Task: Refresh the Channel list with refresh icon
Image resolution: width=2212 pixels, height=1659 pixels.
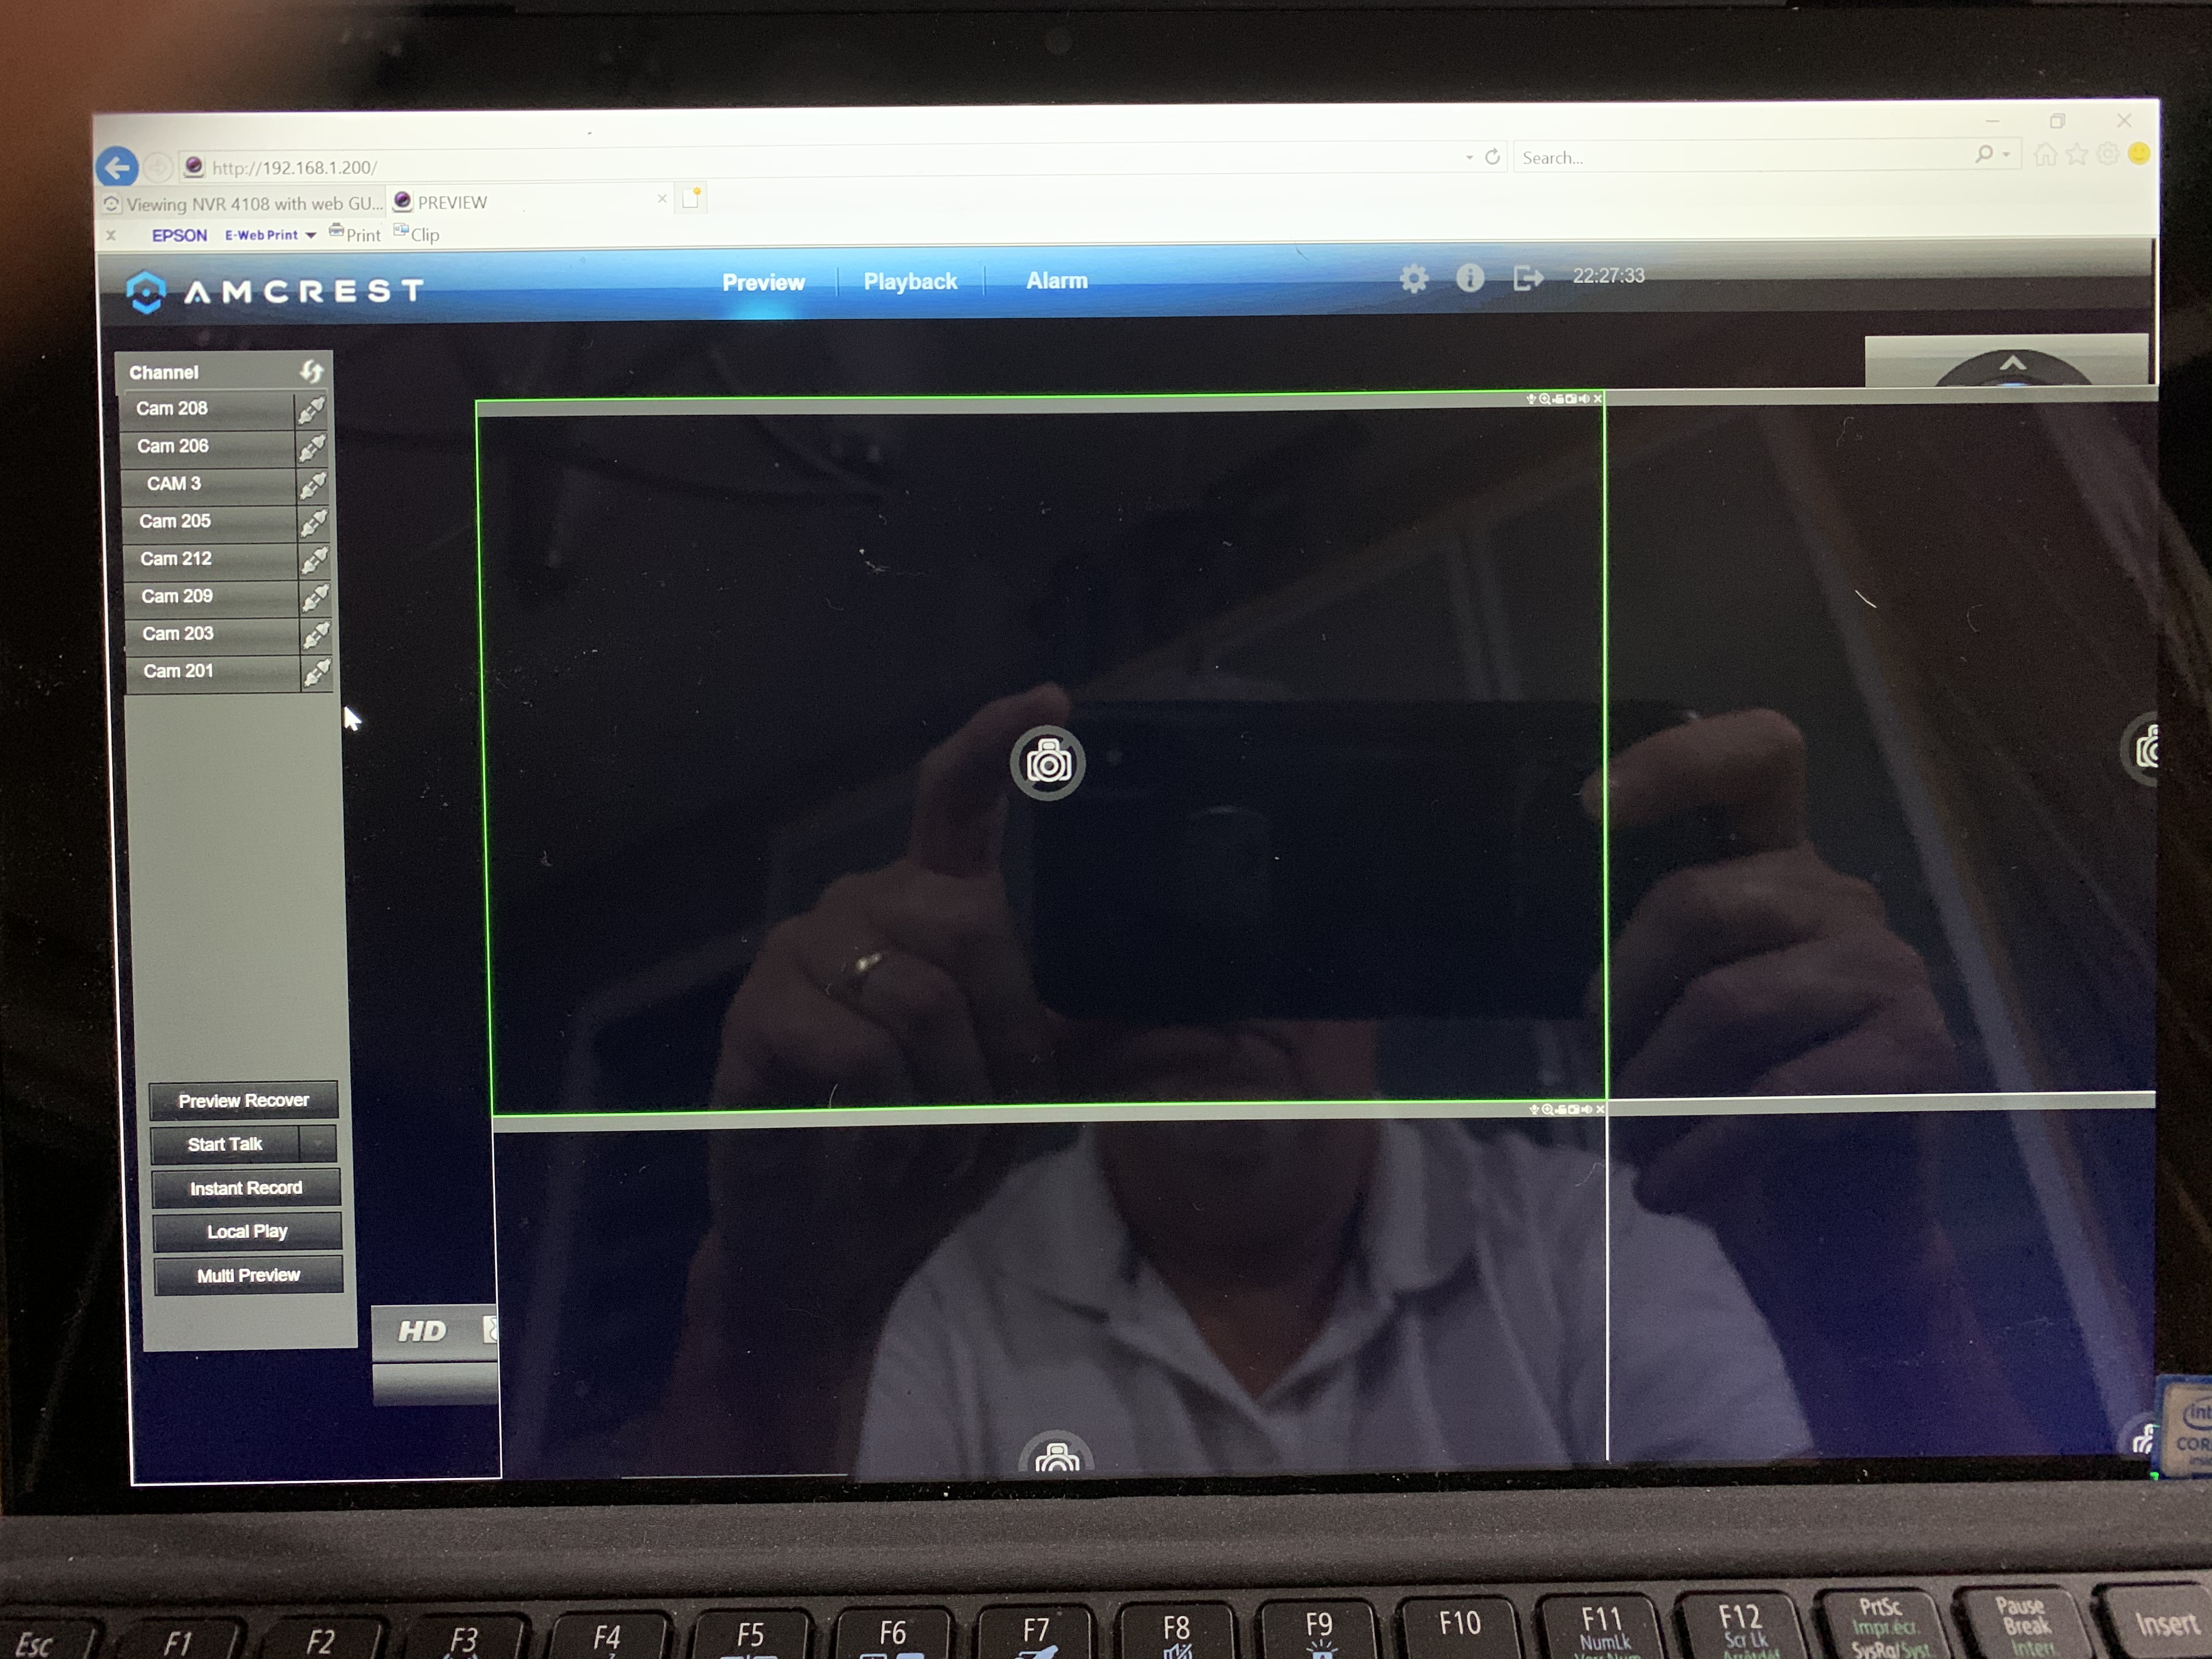Action: point(311,372)
